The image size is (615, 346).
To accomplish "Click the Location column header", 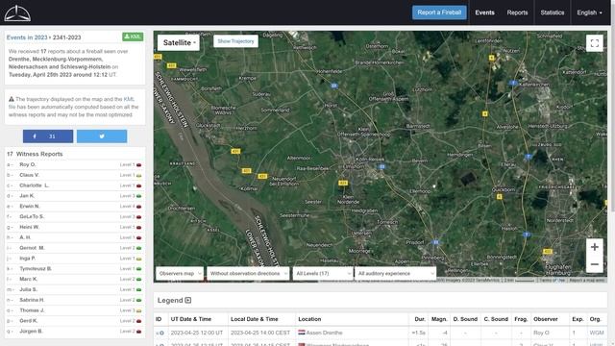I will (309, 319).
